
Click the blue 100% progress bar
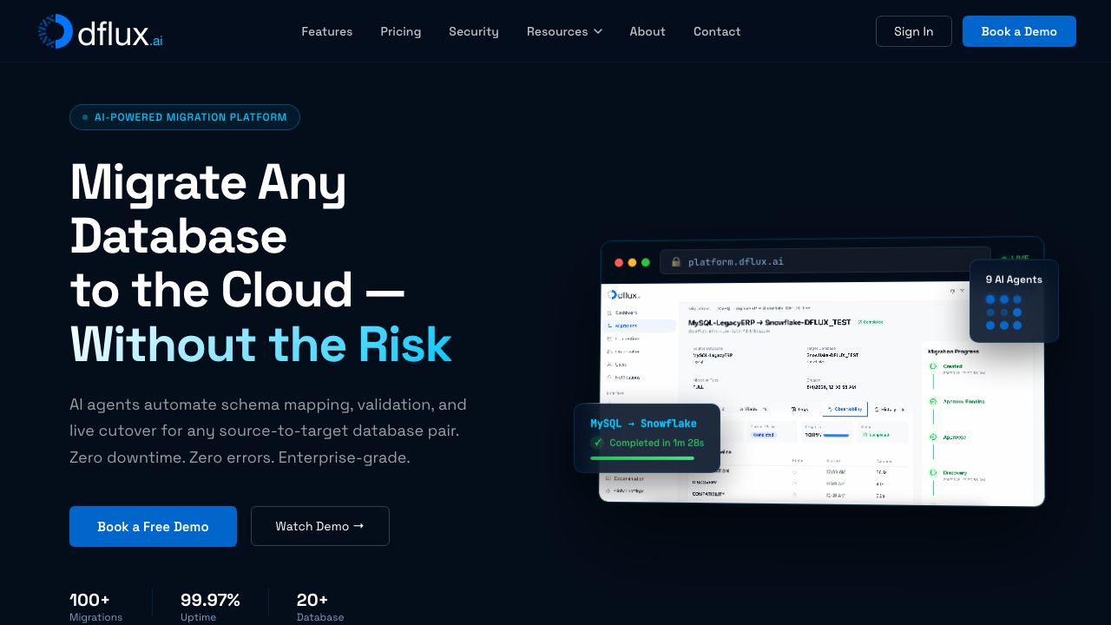click(x=836, y=435)
